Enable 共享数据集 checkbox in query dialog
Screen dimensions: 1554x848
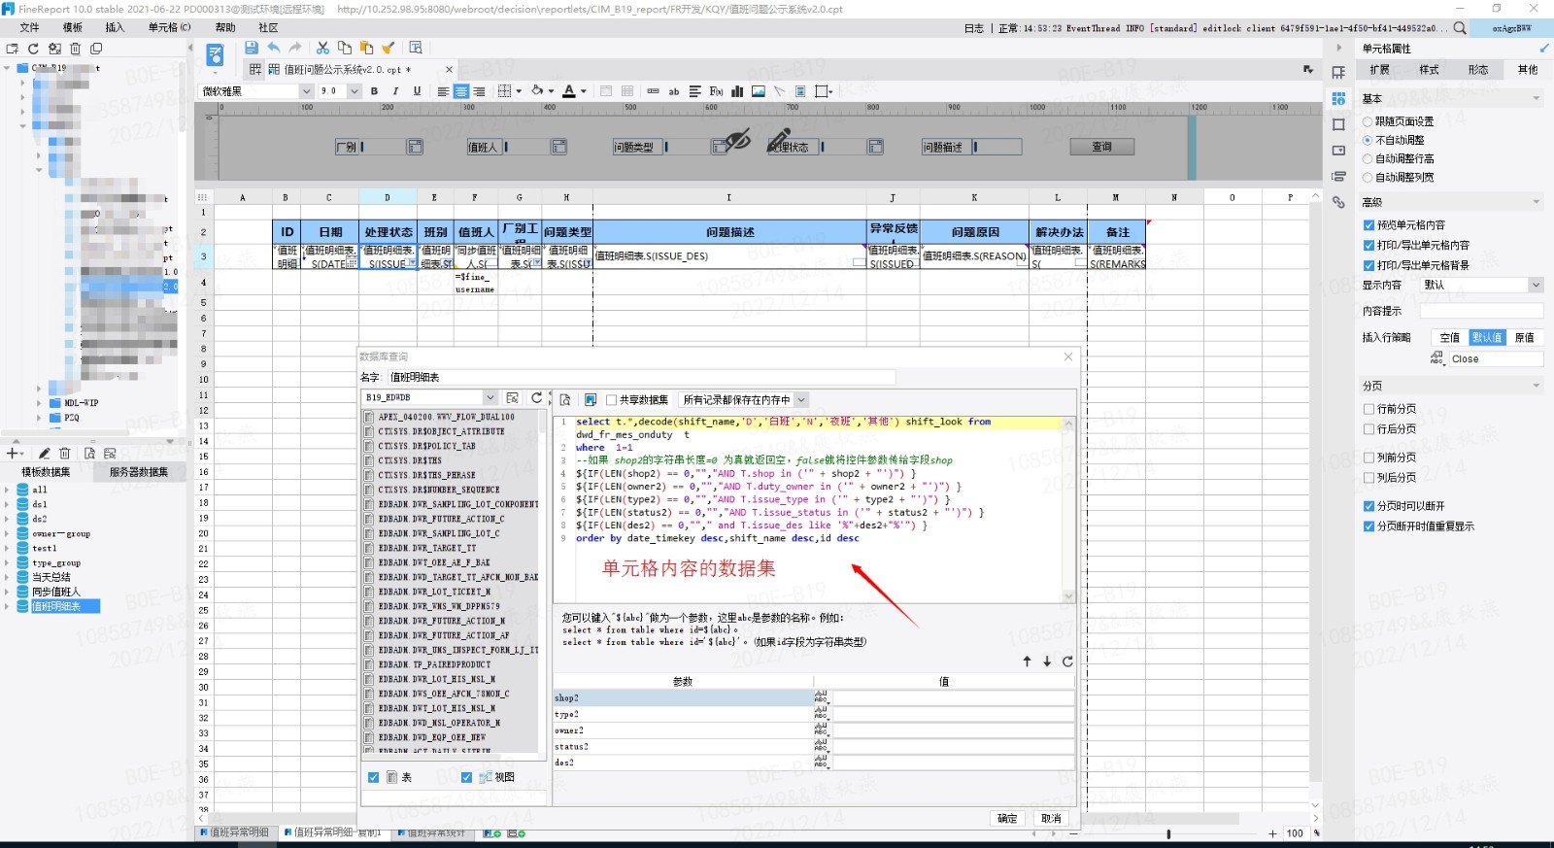(x=612, y=399)
